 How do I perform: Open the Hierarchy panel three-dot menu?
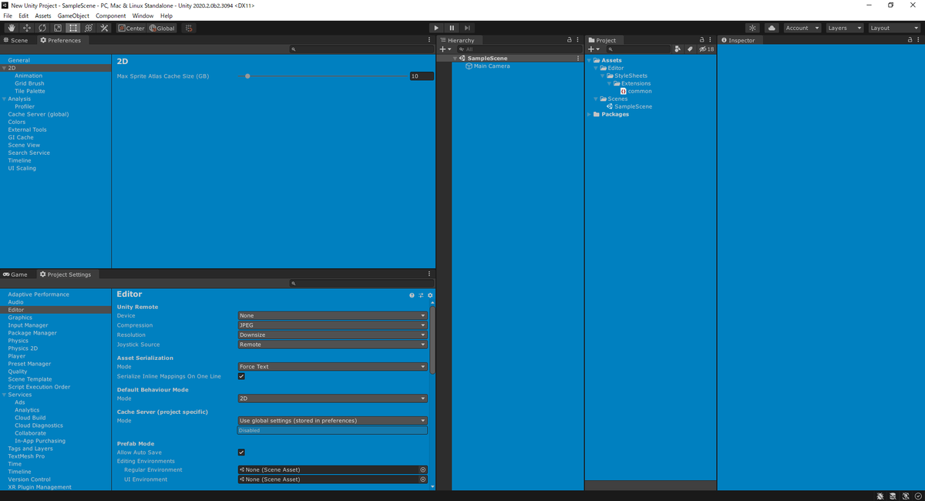click(577, 40)
